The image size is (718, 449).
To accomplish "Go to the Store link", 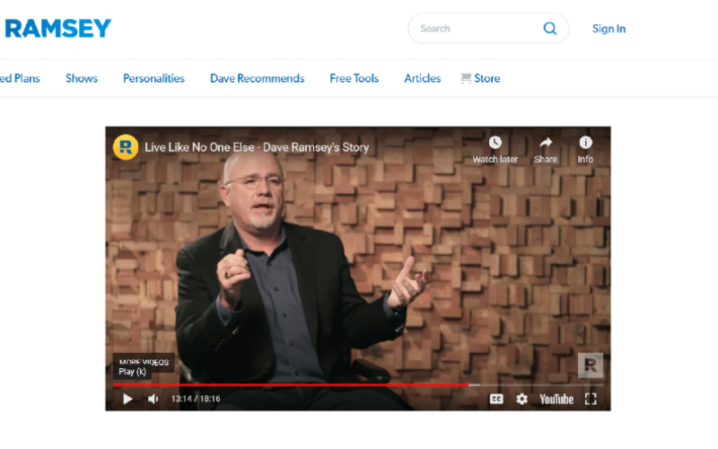I will [x=480, y=78].
